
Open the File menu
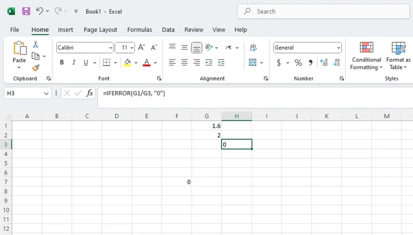(14, 30)
